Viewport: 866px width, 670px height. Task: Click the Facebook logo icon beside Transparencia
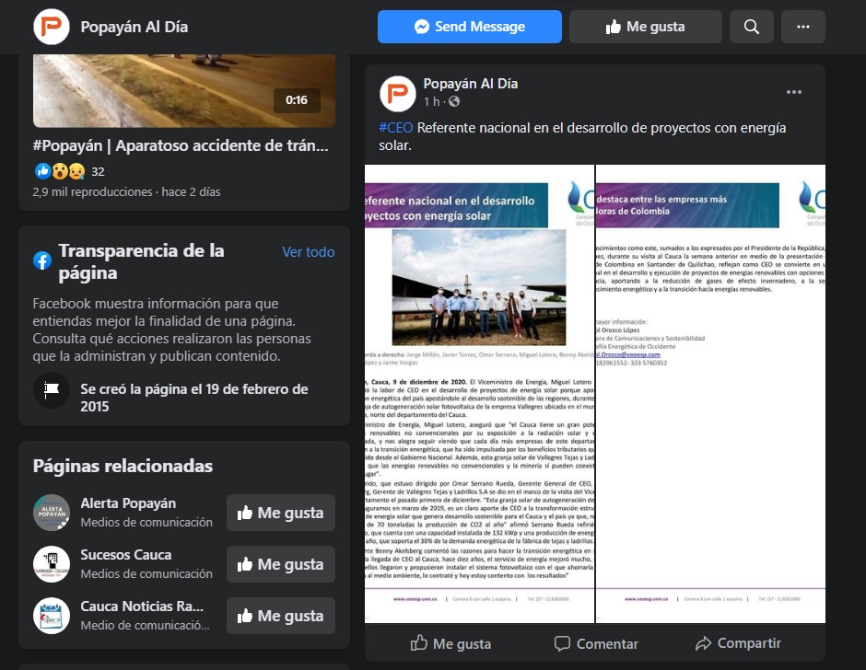42,260
